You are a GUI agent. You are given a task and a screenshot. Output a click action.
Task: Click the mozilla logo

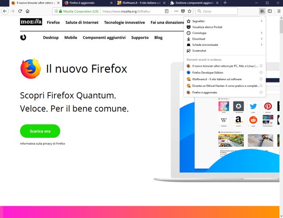(31, 22)
